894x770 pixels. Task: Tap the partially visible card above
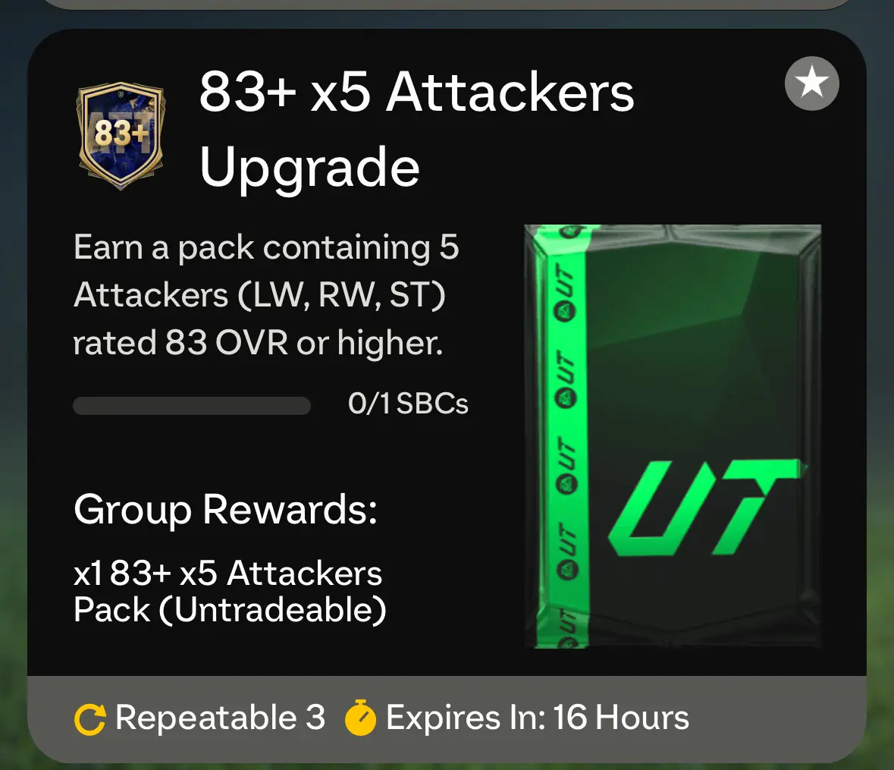point(447,4)
